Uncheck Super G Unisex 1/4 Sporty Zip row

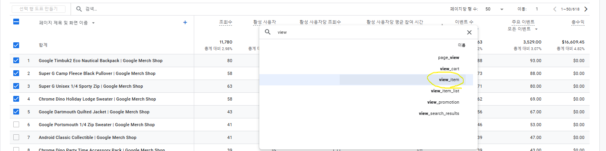point(16,86)
